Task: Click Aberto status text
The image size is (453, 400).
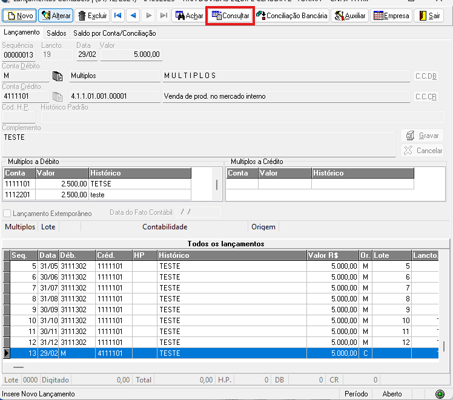Action: pyautogui.click(x=392, y=394)
